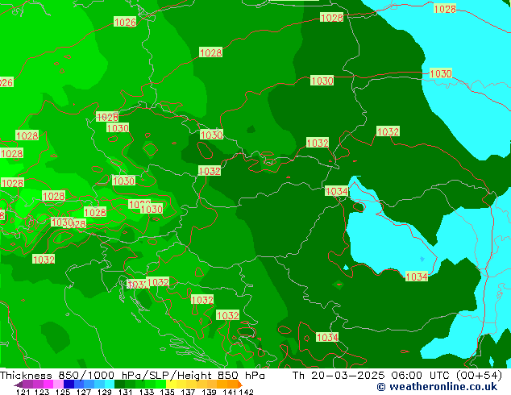Pick the bright magenta legend swatch

point(48,385)
